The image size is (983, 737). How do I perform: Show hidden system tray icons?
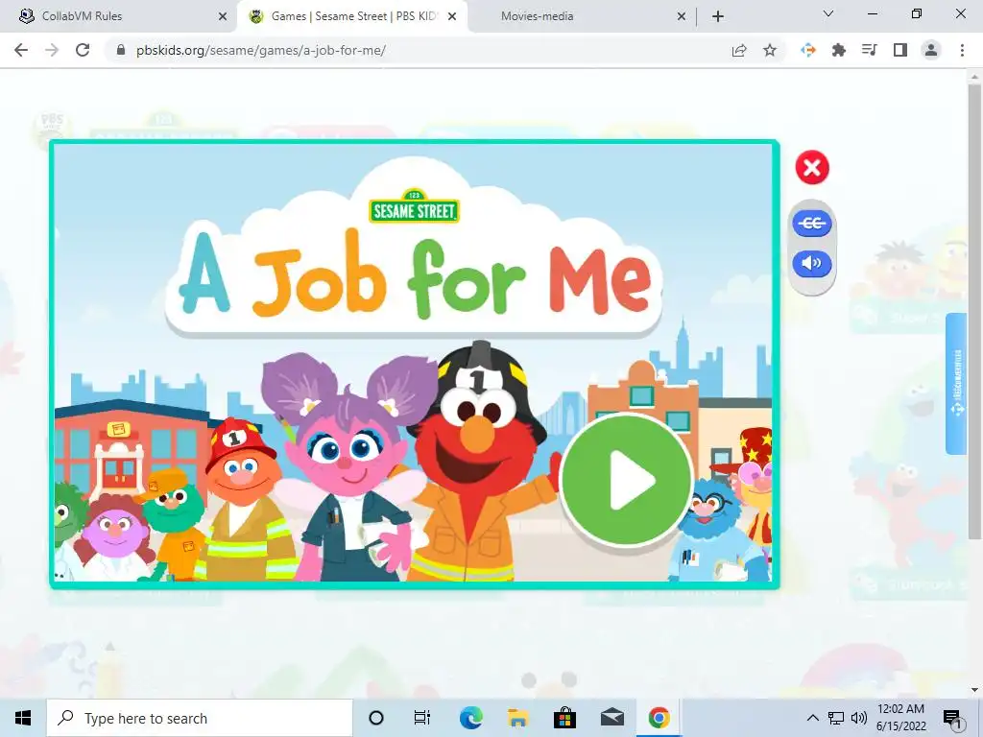click(812, 718)
